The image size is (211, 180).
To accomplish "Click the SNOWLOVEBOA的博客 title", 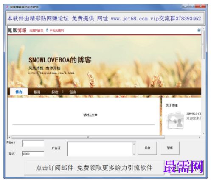I will coord(60,60).
